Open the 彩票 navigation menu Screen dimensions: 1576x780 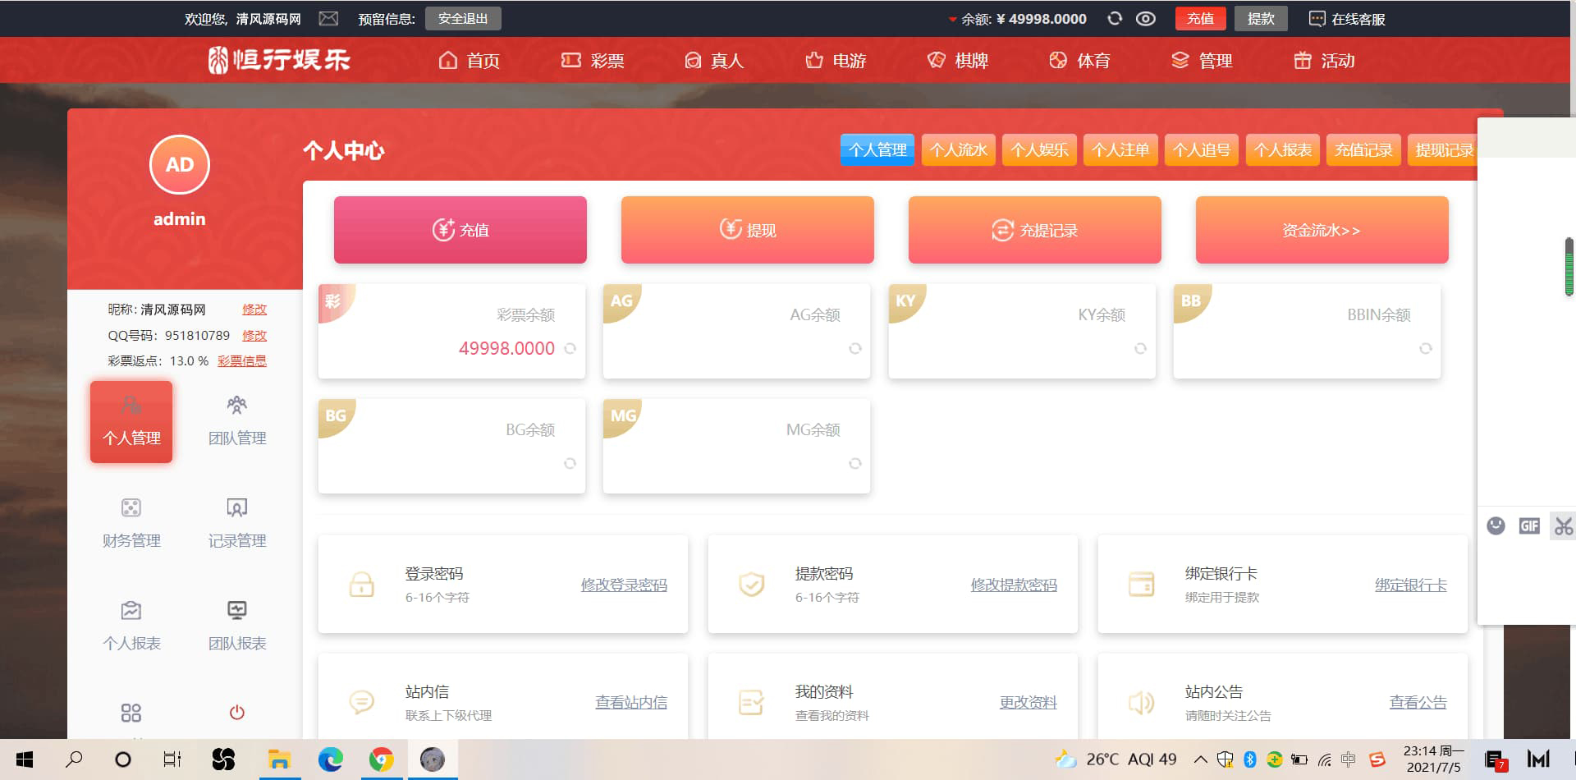coord(592,61)
